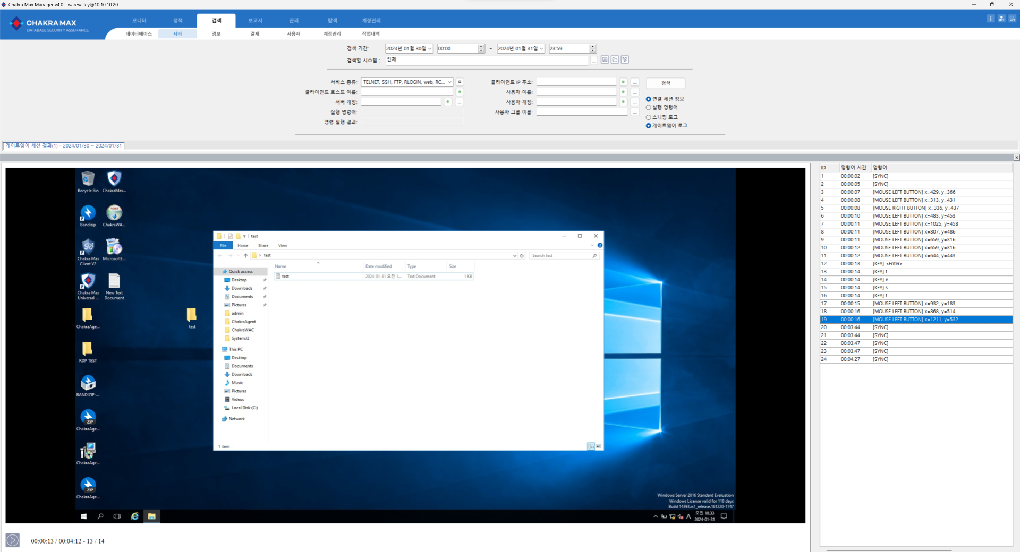Click Internet Explorer icon in recorded taskbar

coord(135,516)
